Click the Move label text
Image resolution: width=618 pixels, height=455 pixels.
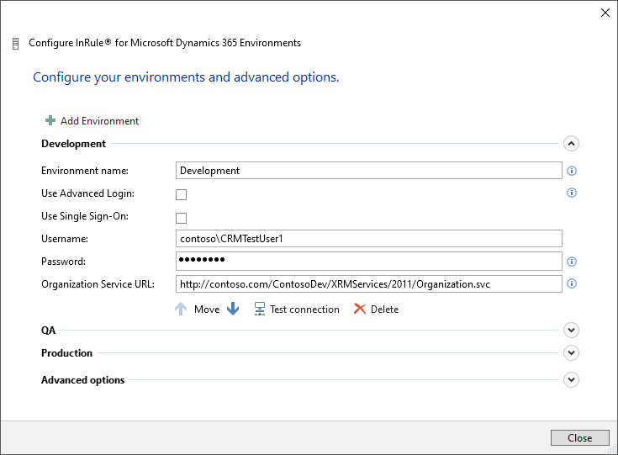coord(207,310)
